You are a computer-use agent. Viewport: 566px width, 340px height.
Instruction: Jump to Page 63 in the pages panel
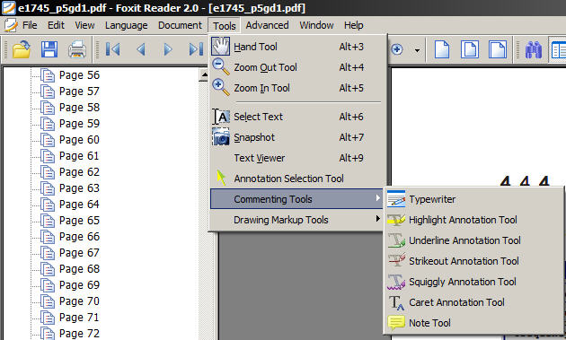[79, 188]
